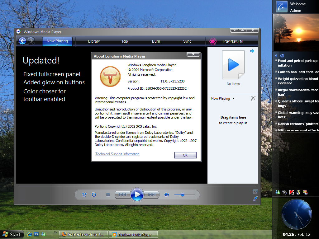Open the PayPlay.FM online store tab
This screenshot has height=239, width=319.
point(233,41)
